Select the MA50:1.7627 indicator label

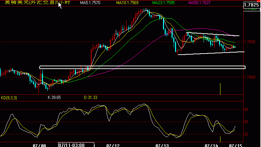click(x=199, y=3)
